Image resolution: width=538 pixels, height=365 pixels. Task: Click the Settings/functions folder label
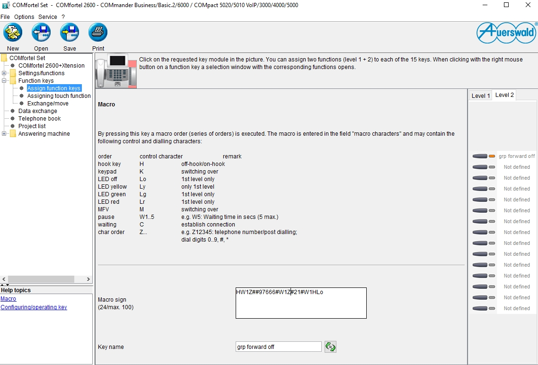point(41,73)
